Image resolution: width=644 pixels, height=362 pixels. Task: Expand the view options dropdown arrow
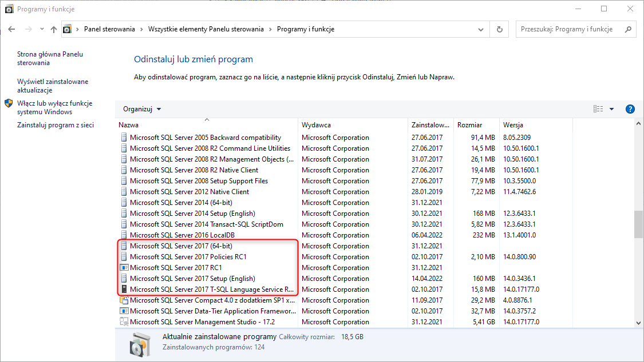point(611,109)
